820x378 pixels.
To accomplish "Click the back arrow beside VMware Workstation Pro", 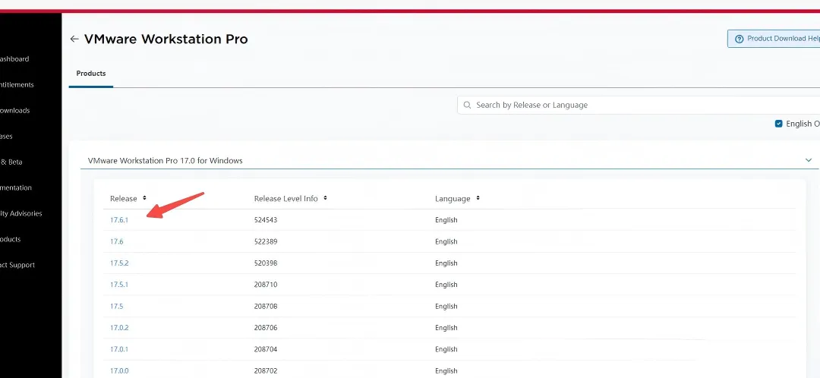I will point(74,39).
